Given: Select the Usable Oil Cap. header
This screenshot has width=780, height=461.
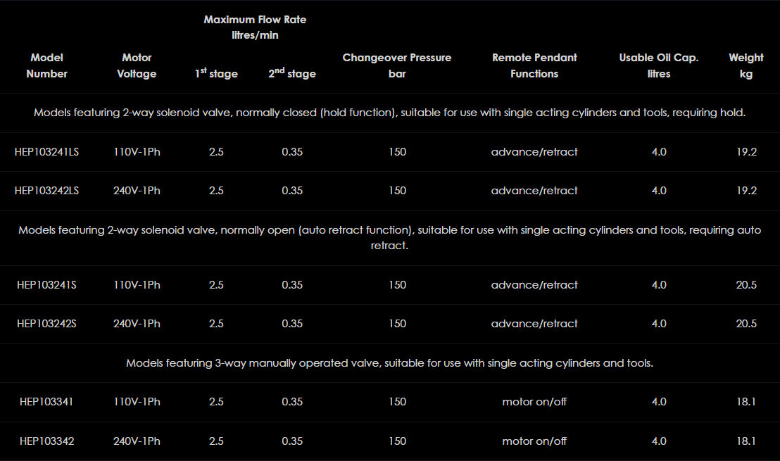Looking at the screenshot, I should (659, 65).
